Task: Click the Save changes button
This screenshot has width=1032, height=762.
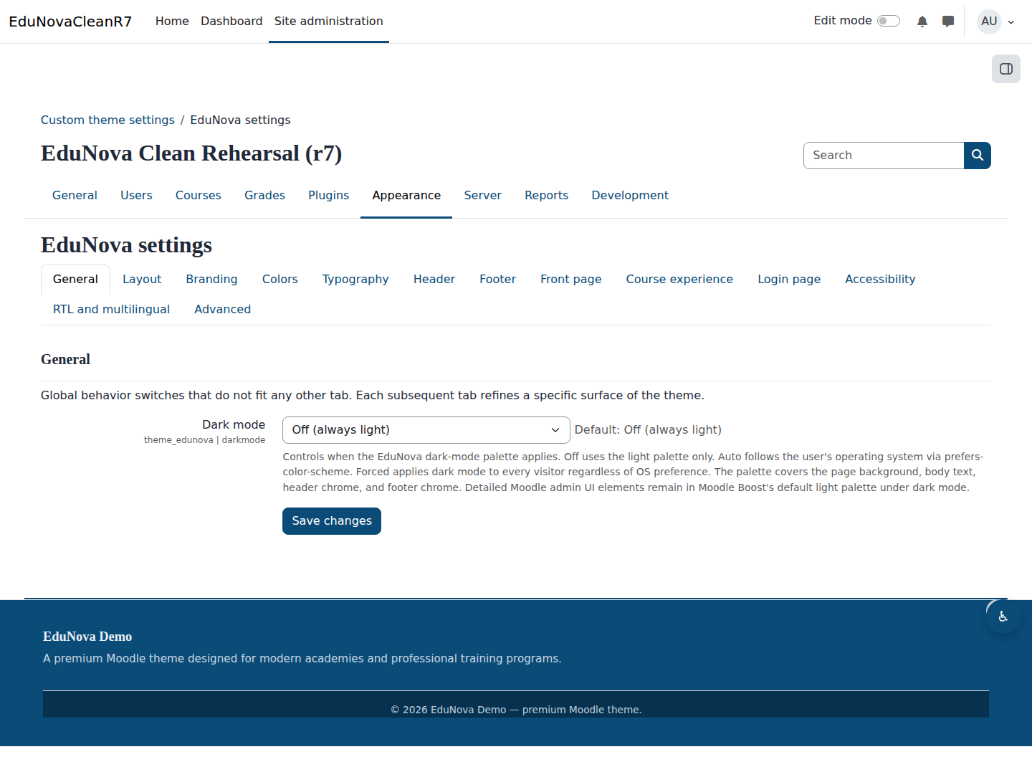Action: click(332, 521)
